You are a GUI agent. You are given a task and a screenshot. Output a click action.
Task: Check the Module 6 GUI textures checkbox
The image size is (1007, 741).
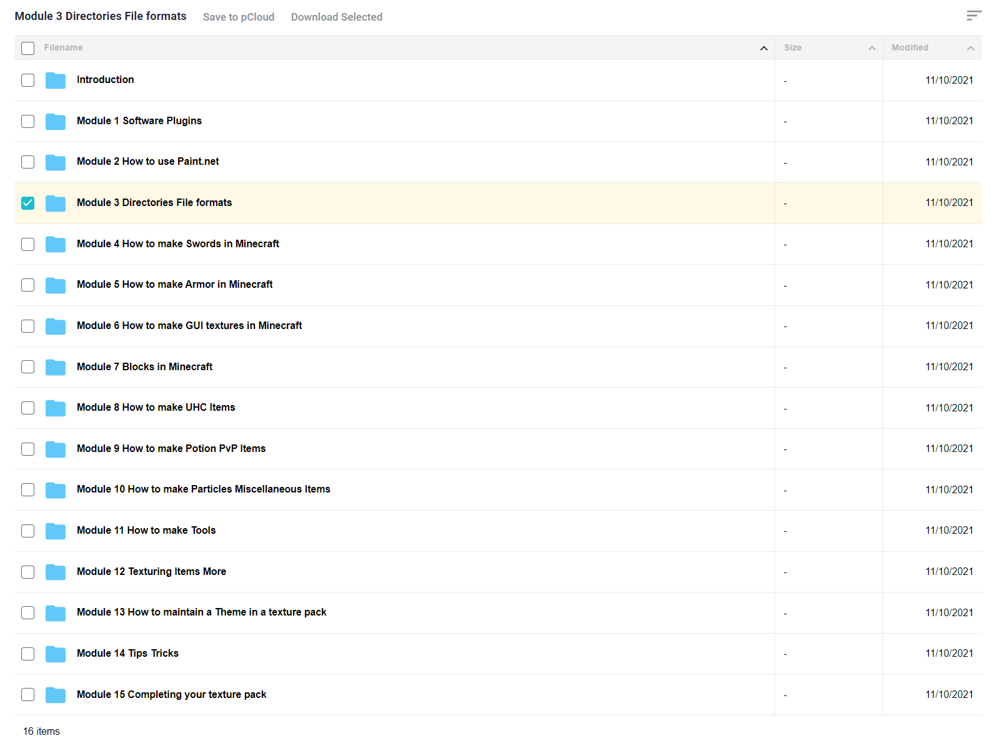(x=28, y=326)
